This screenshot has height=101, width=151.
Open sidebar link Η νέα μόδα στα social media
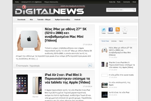121,75
